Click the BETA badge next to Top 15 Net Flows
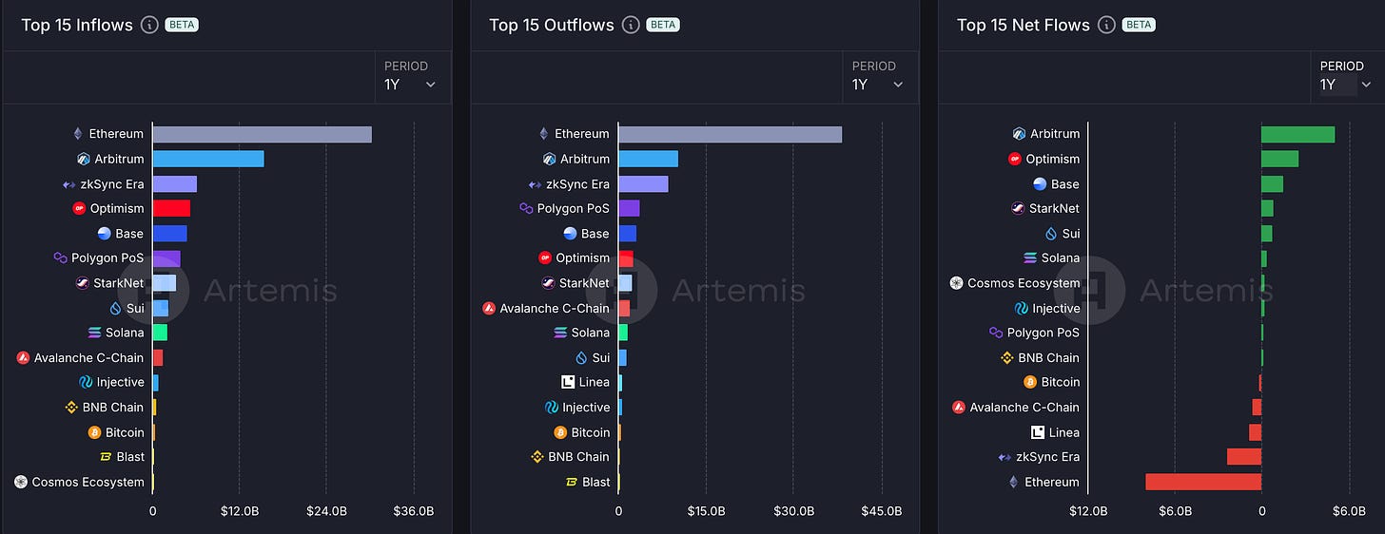The width and height of the screenshot is (1385, 534). coord(1139,26)
